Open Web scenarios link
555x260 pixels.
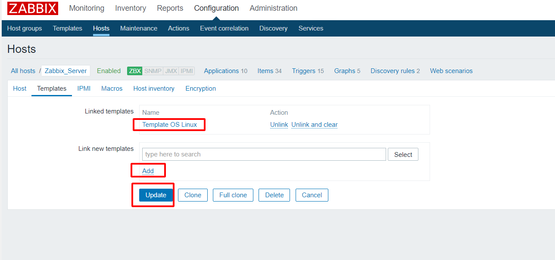[x=451, y=71]
